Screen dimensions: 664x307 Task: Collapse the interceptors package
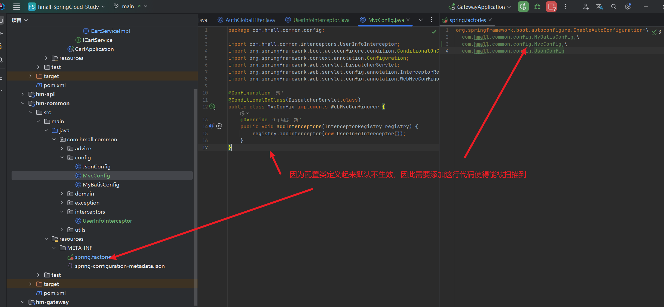pyautogui.click(x=62, y=212)
